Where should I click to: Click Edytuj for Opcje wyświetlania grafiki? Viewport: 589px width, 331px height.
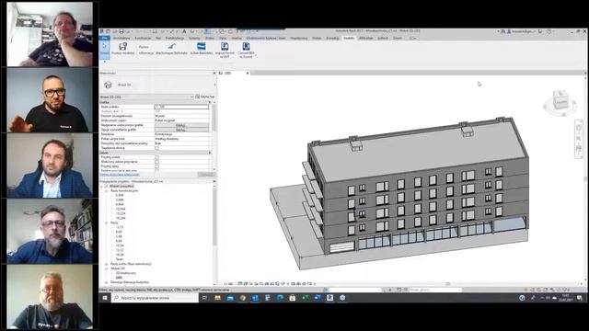182,130
